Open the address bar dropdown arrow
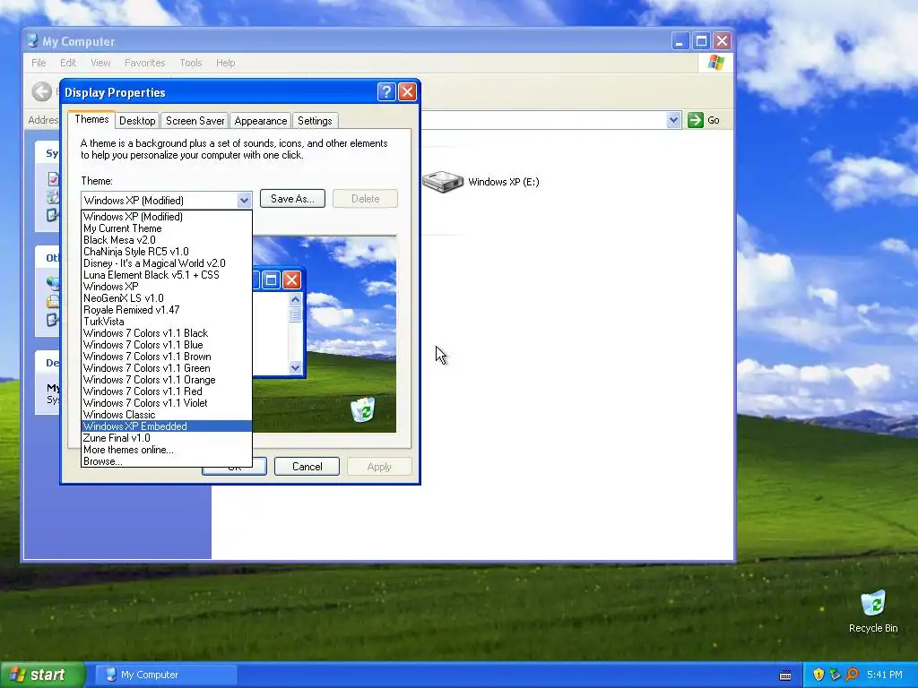Screen dimensions: 918x688 point(673,120)
